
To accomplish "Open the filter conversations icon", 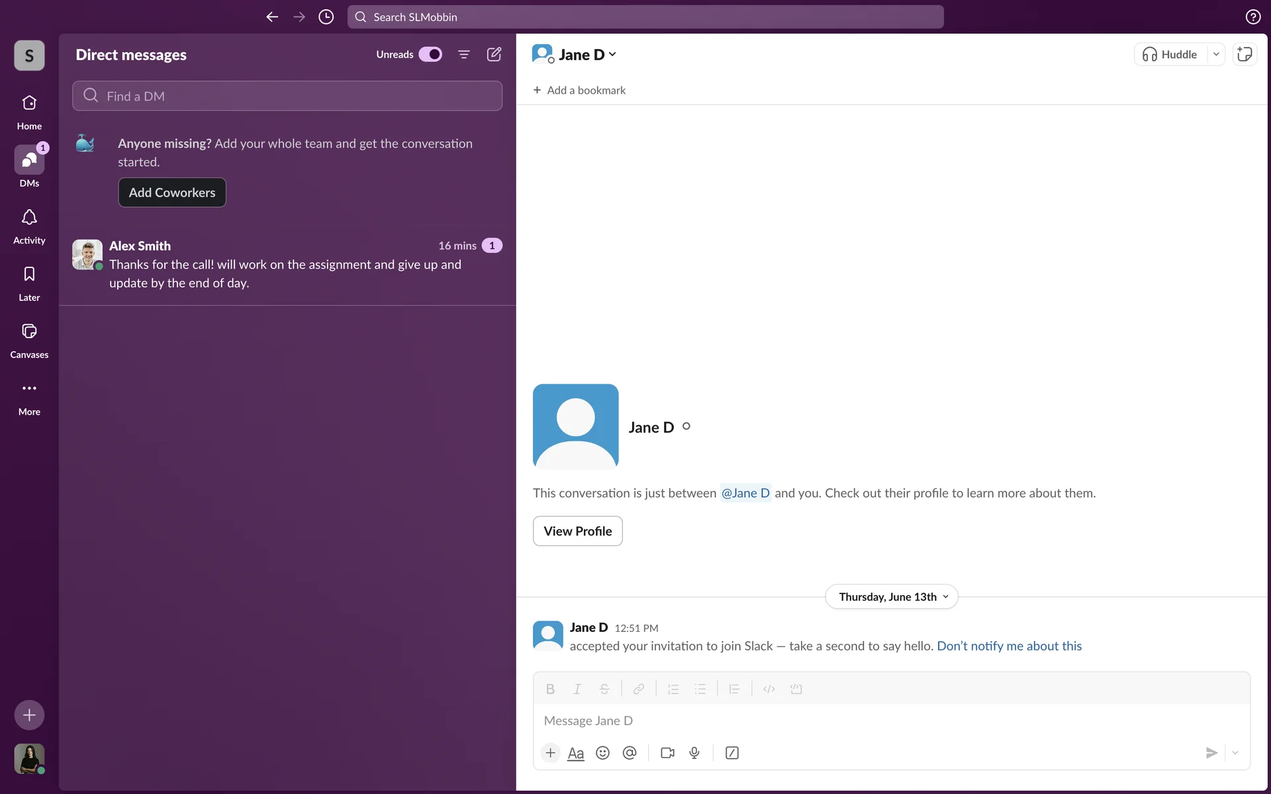I will (464, 54).
